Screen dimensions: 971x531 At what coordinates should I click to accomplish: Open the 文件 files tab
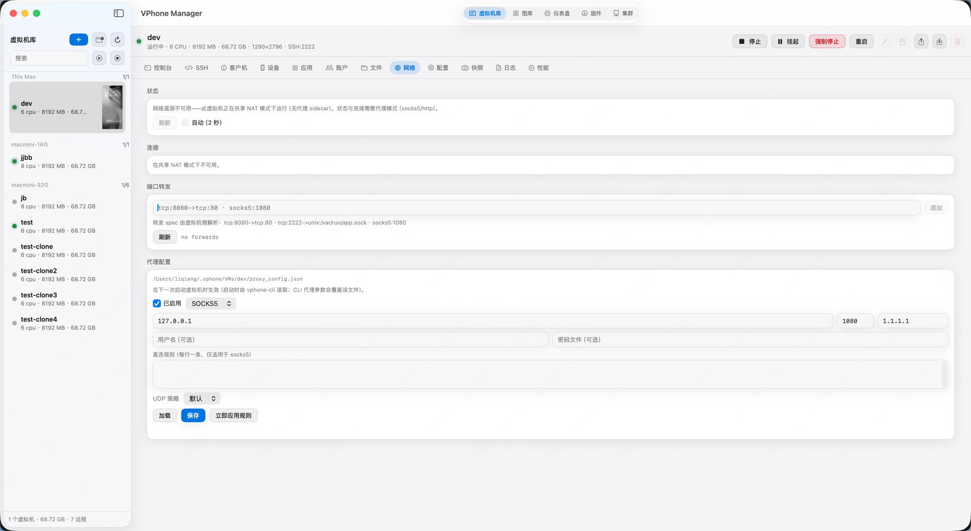click(x=371, y=68)
